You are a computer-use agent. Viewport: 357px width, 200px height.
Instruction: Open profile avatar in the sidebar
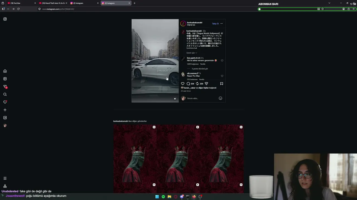point(5,126)
